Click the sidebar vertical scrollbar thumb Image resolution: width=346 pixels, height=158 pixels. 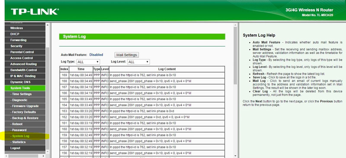coord(47,99)
